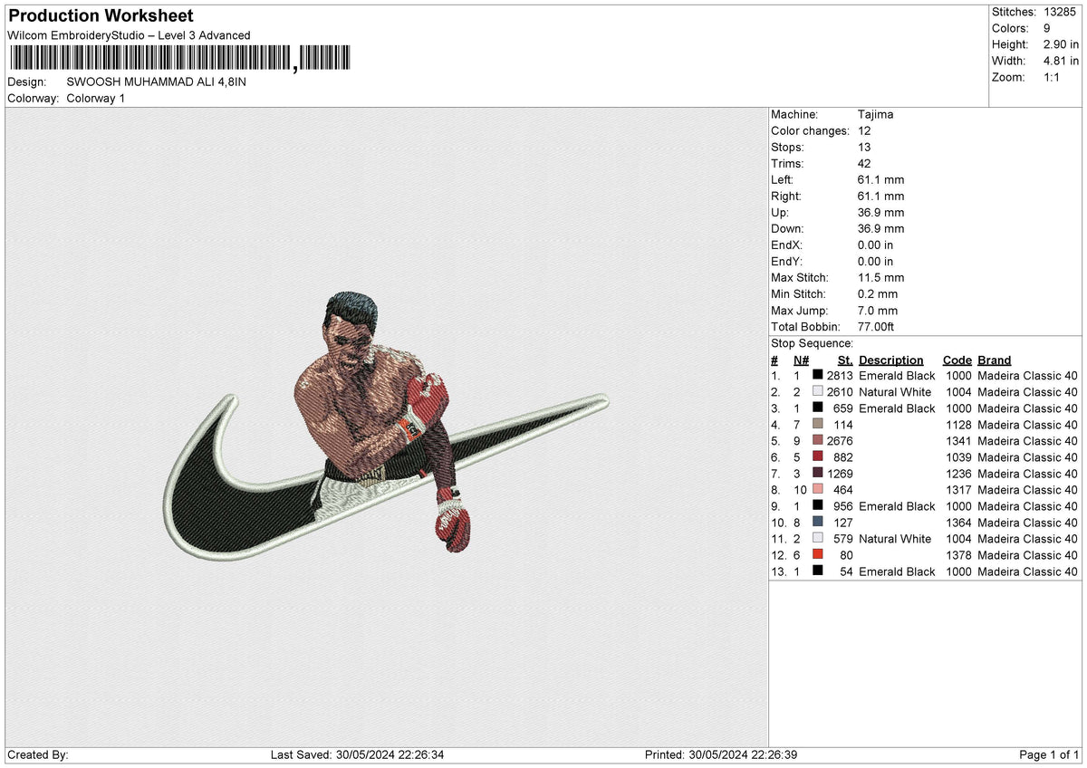Click the black swatch in stop sequence row 1
Image resolution: width=1087 pixels, height=768 pixels.
(818, 376)
